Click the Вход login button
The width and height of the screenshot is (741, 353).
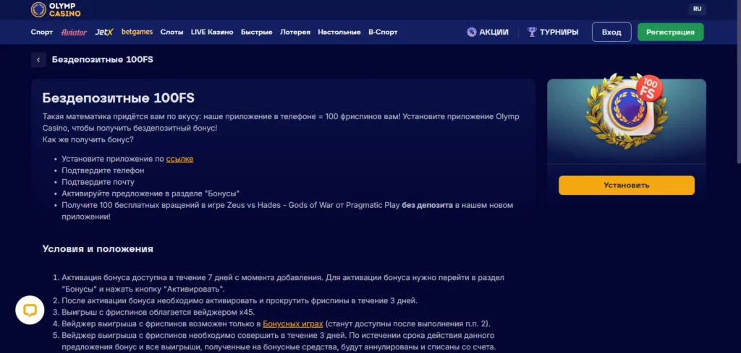(611, 32)
